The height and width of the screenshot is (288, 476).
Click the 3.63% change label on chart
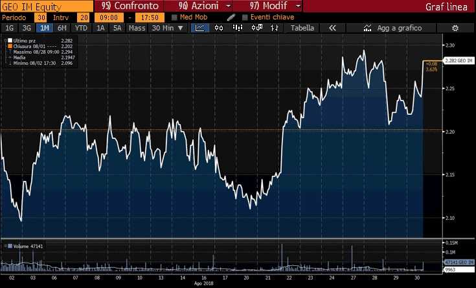pos(431,69)
